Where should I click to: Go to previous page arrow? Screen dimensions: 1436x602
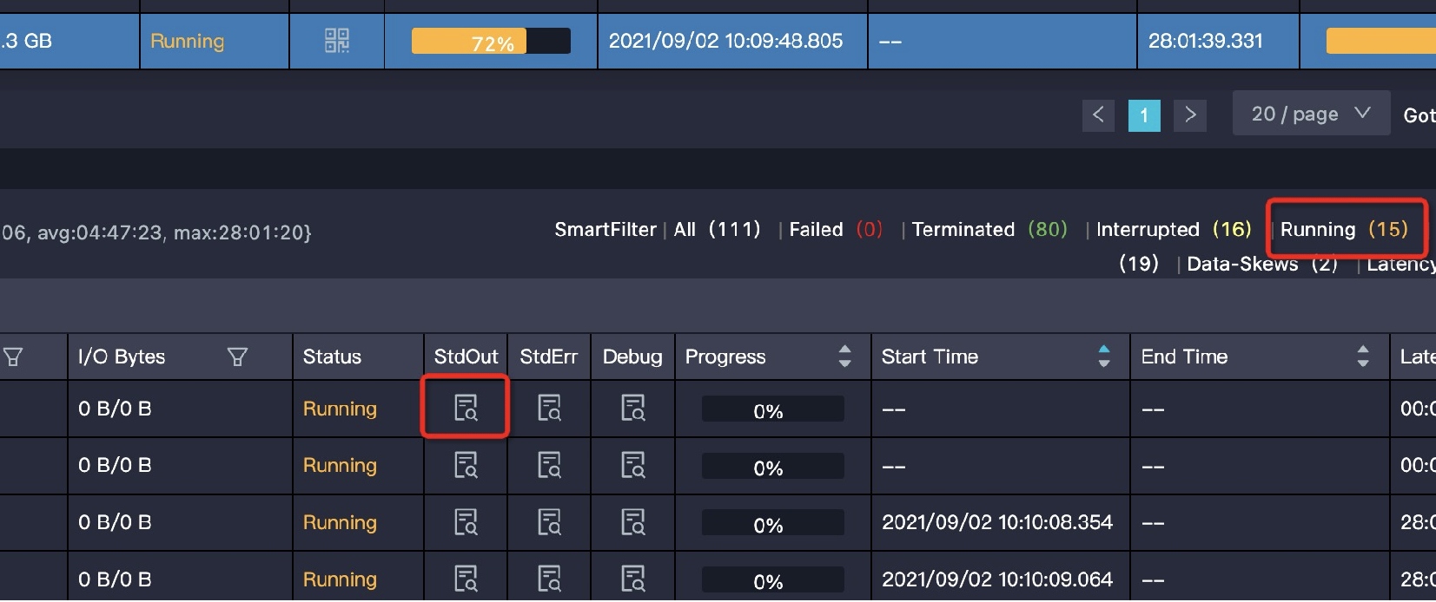1098,115
